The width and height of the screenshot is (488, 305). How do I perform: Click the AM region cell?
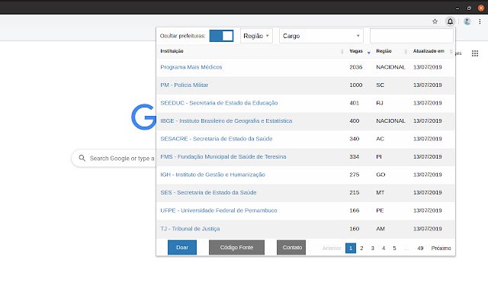coord(380,229)
